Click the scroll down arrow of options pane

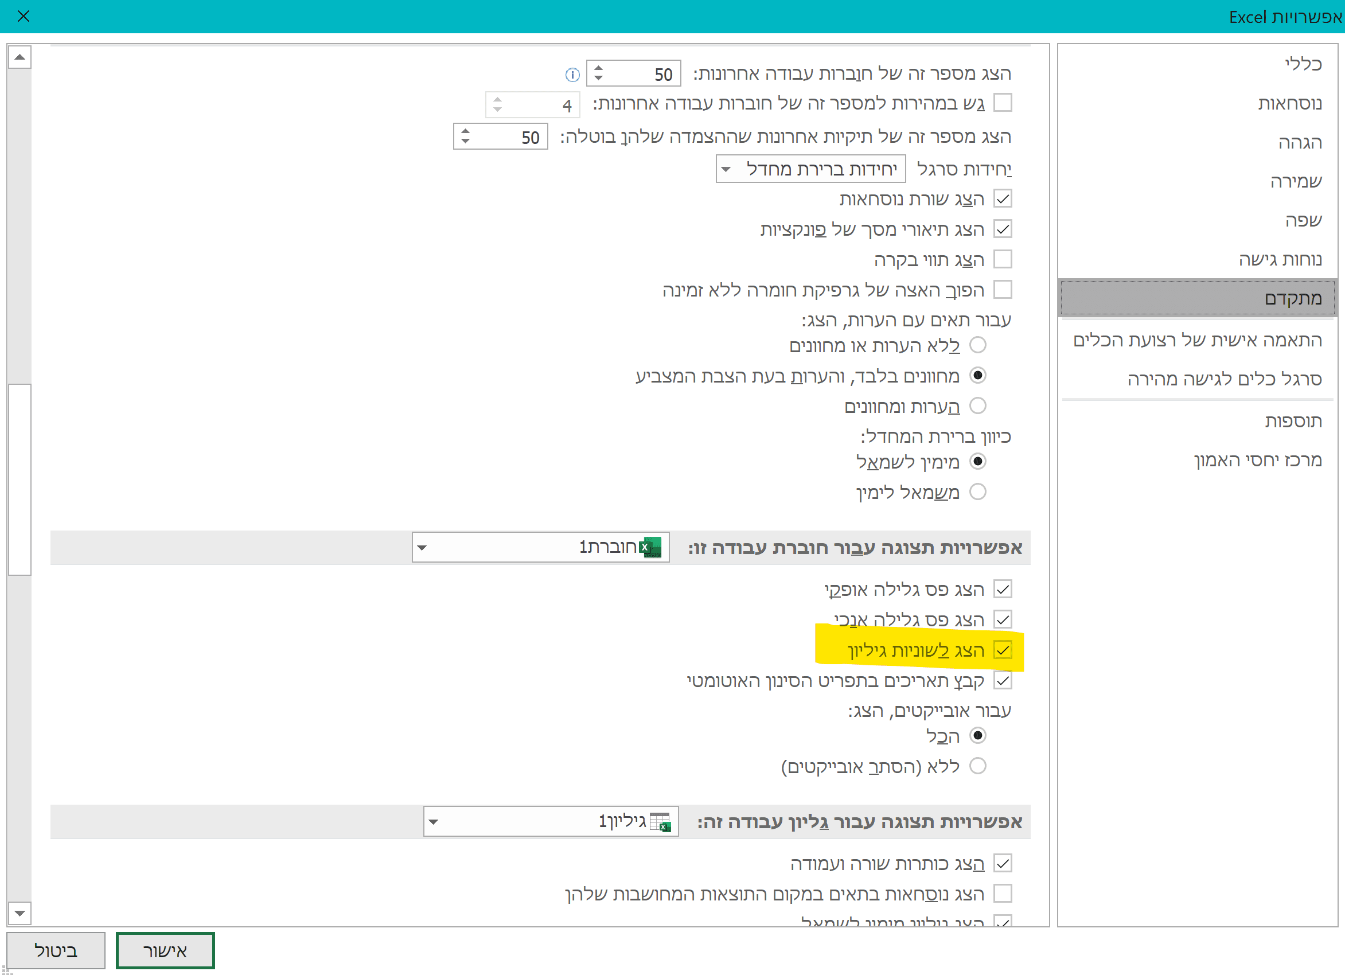coord(20,912)
